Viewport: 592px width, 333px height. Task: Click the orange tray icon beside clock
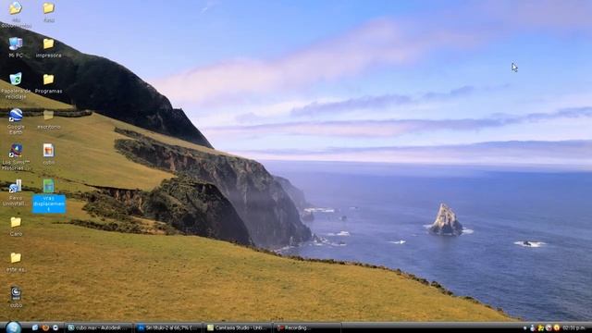point(557,327)
